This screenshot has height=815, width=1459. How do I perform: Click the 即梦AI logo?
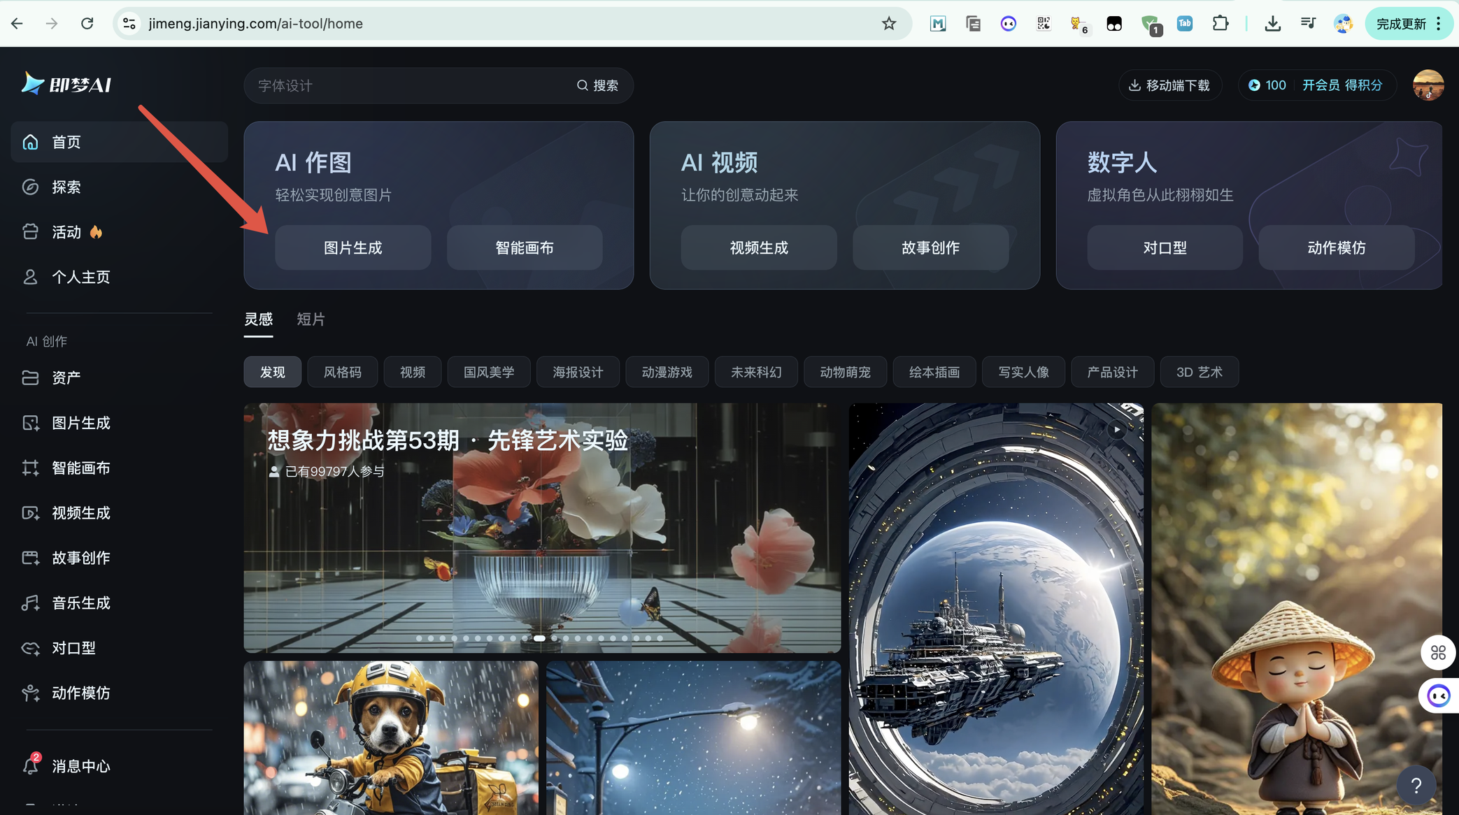[66, 84]
